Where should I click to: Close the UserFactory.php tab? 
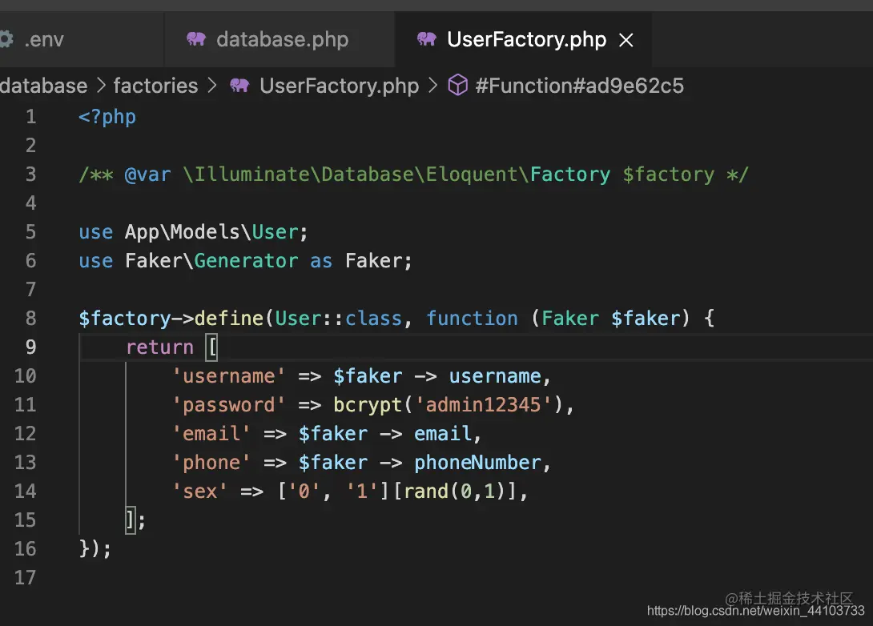click(626, 40)
